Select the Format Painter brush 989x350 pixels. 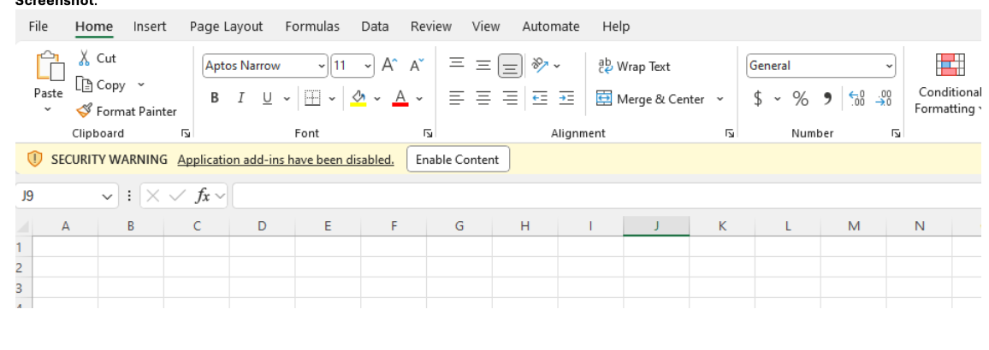tap(85, 111)
